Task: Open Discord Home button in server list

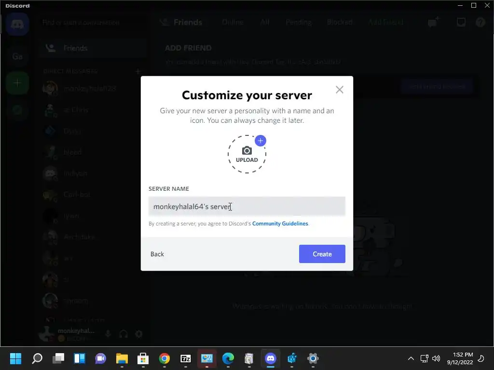Action: (x=17, y=24)
